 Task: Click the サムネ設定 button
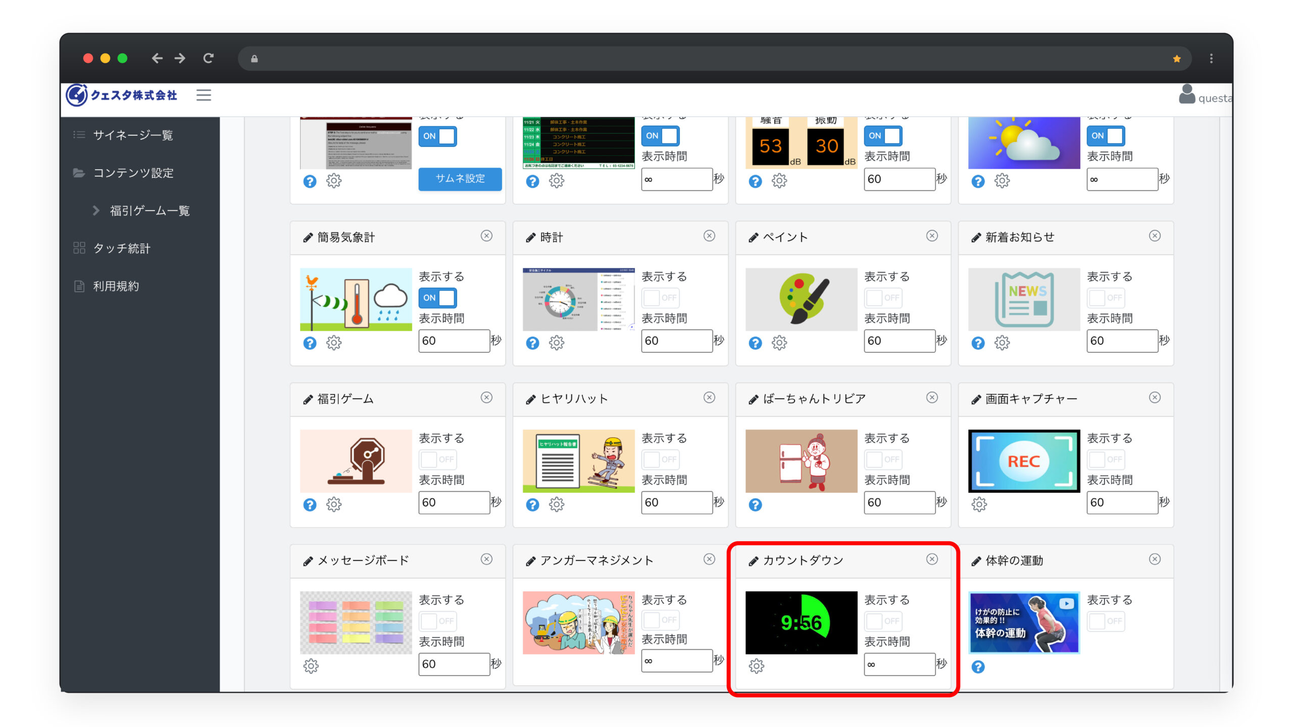tap(460, 179)
